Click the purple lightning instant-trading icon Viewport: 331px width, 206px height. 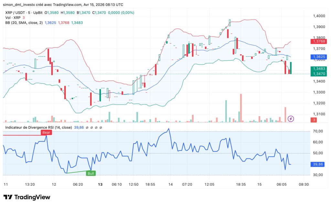[291, 118]
